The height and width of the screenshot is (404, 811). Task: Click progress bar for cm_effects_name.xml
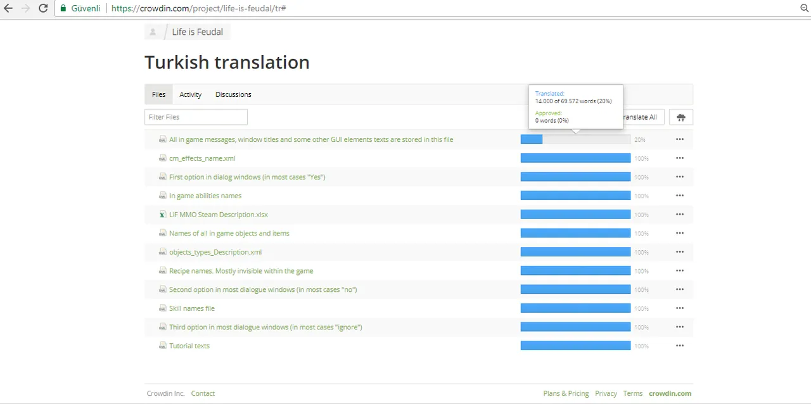coord(575,158)
